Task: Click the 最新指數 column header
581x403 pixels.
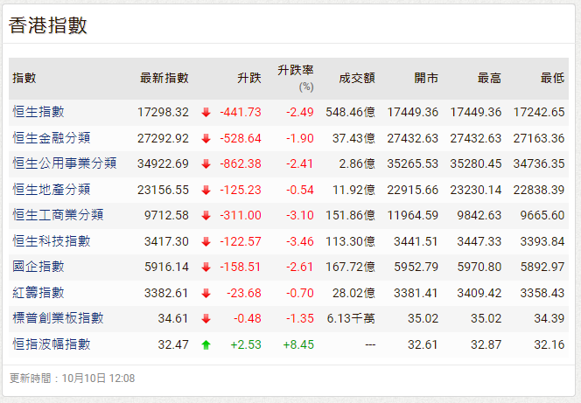Action: click(x=164, y=79)
